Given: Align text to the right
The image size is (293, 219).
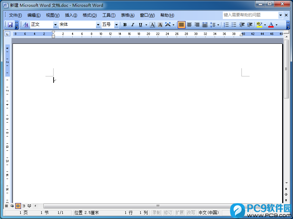Looking at the screenshot, I should [x=197, y=25].
